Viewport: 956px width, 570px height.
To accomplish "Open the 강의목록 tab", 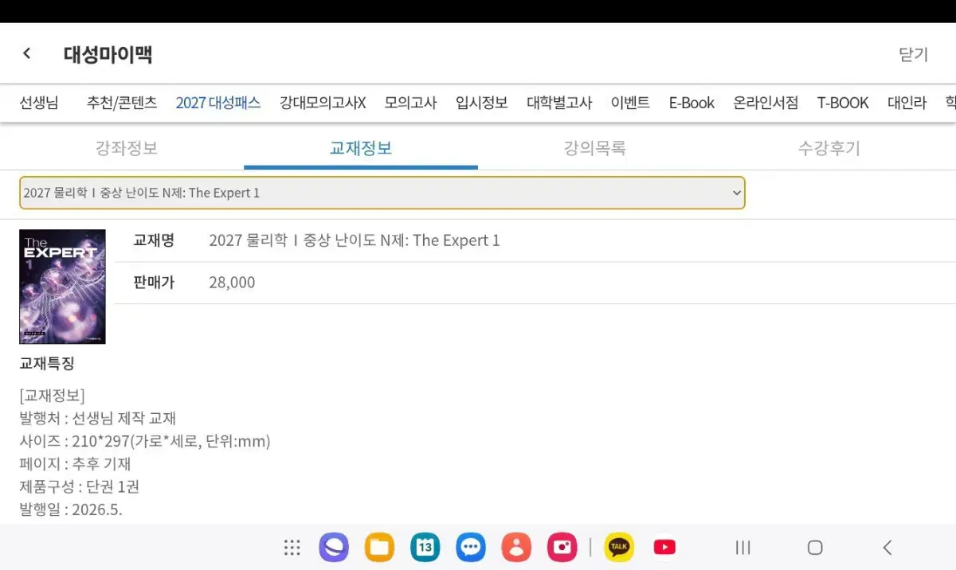I will click(x=595, y=148).
